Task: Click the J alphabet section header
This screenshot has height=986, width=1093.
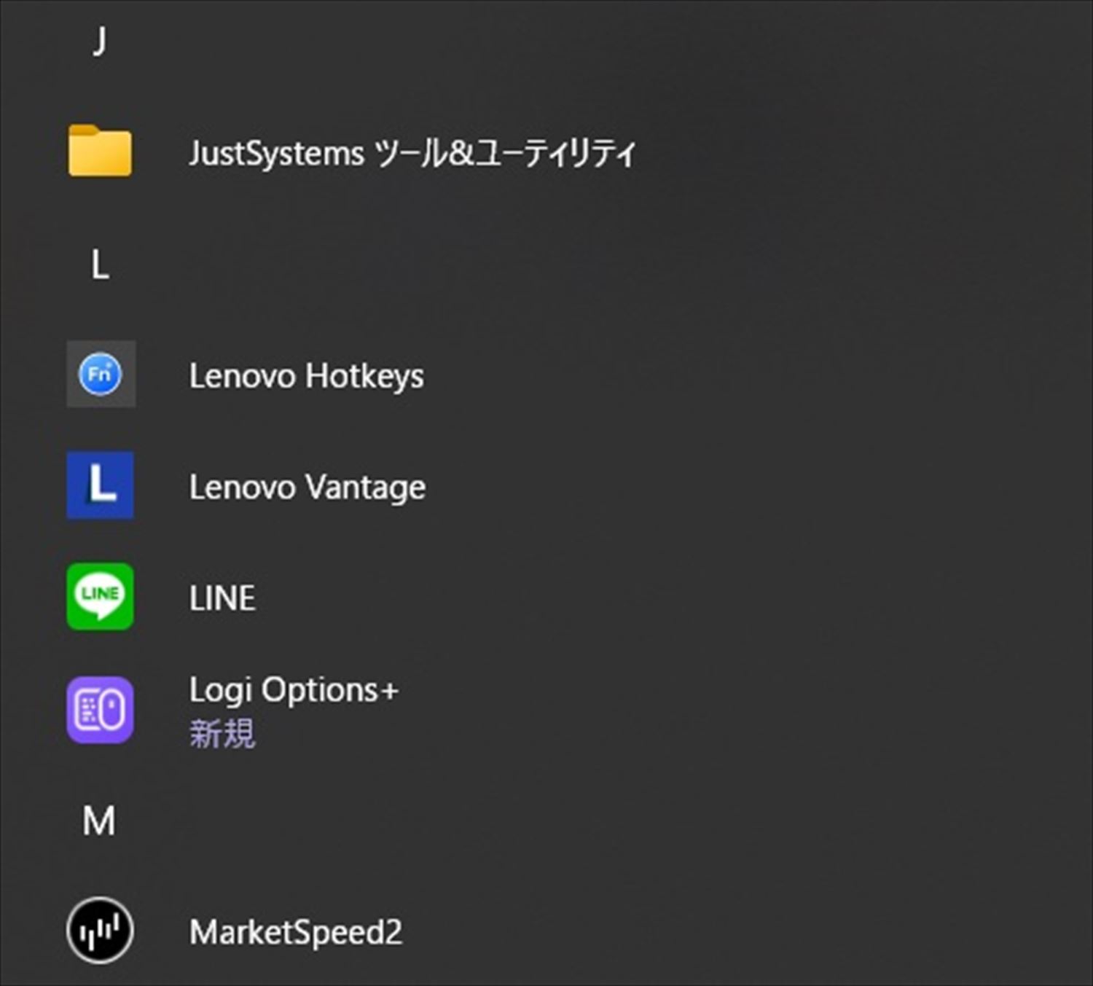Action: coord(100,42)
